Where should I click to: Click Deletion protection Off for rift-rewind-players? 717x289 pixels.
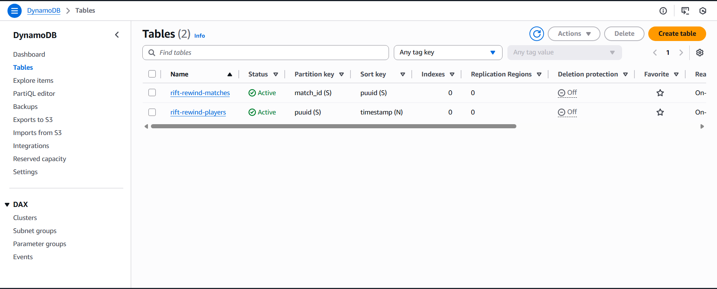click(567, 112)
